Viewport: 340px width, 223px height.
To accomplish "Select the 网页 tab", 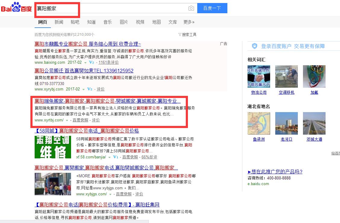I will point(42,22).
